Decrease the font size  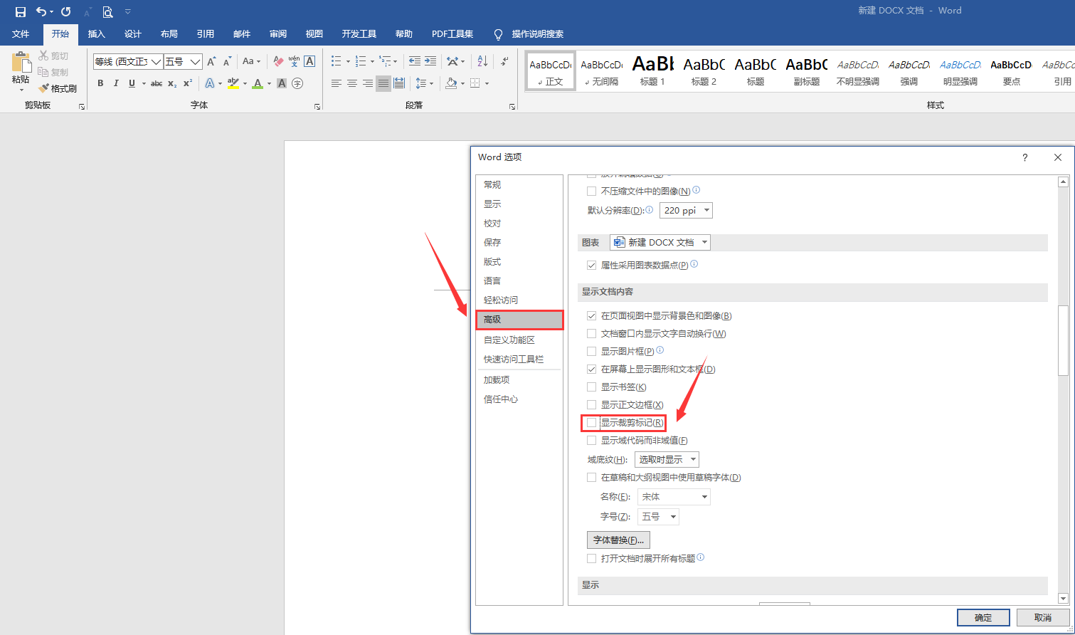coord(227,62)
